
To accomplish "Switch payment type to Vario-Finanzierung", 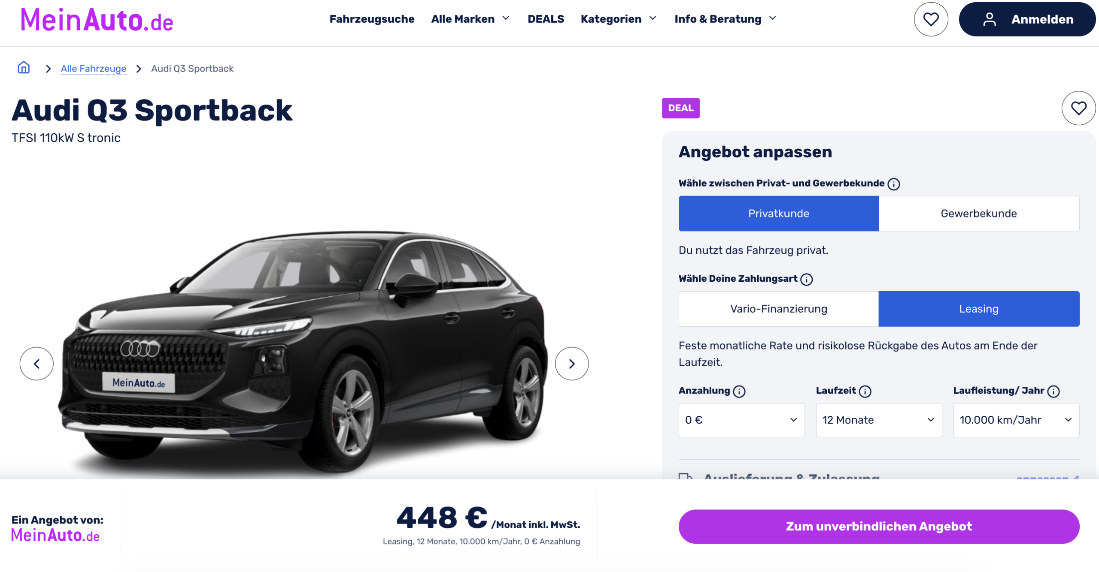I will click(x=779, y=309).
